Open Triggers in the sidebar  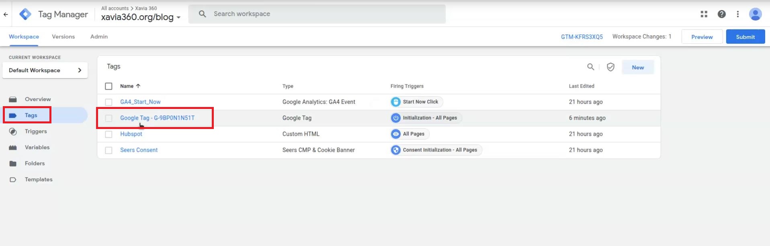pyautogui.click(x=36, y=131)
